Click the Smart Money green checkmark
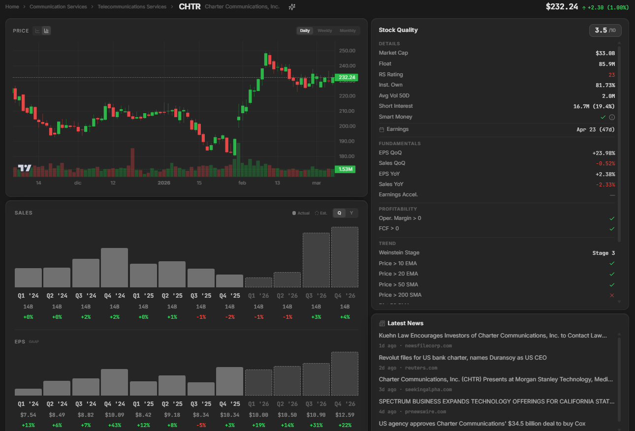This screenshot has height=431, width=635. click(603, 117)
